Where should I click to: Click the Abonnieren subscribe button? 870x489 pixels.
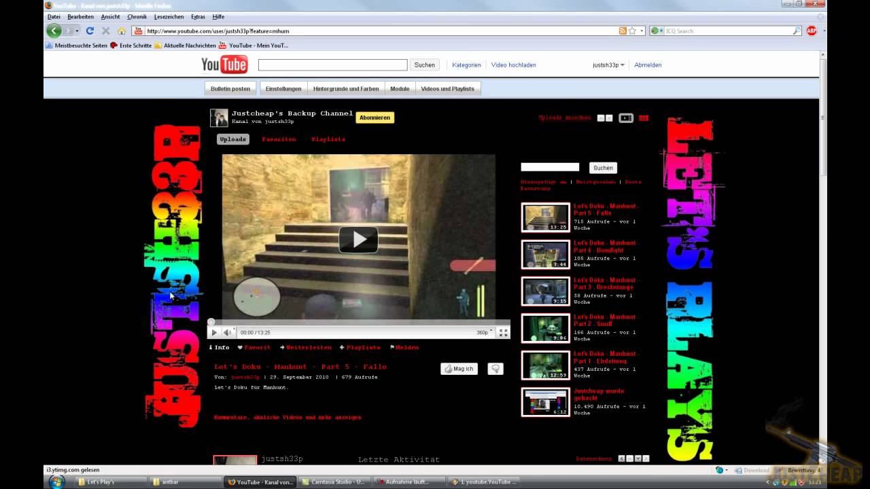375,117
